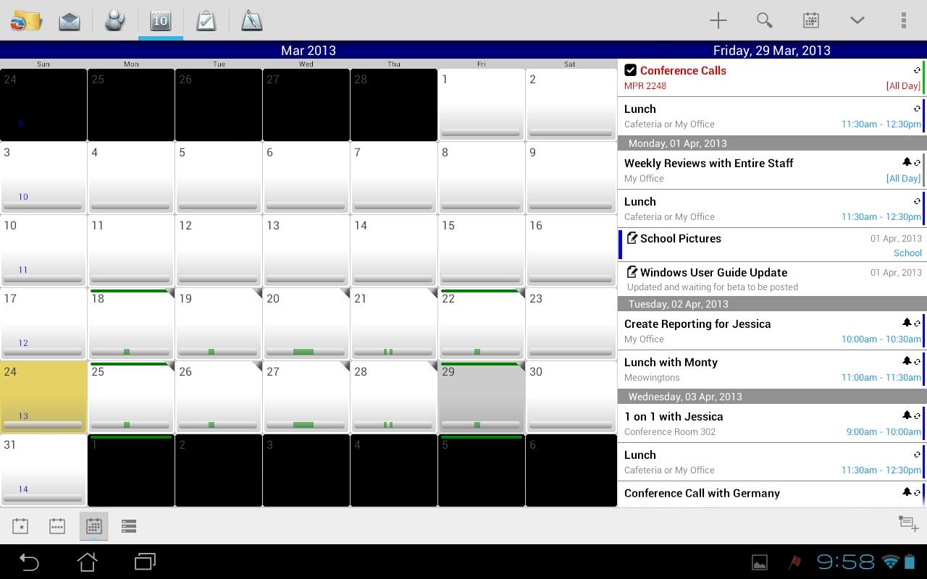Open the Notes notepad icon
Viewport: 927px width, 579px height.
(251, 20)
